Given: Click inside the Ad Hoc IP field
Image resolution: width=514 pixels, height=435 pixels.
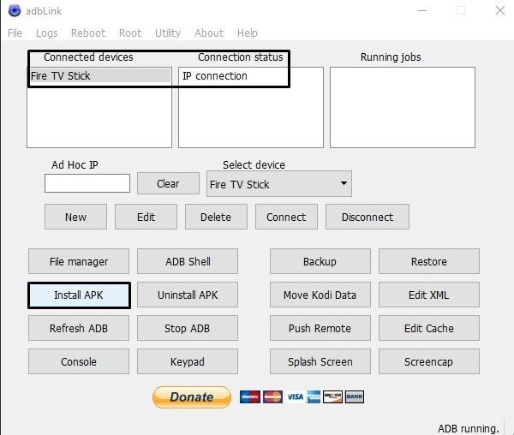Looking at the screenshot, I should point(87,183).
